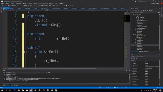Open the File Explorer taskbar icon

pyautogui.click(x=19, y=90)
